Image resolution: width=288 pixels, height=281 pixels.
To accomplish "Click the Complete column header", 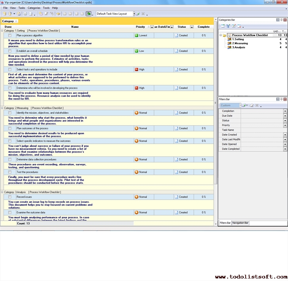I will pyautogui.click(x=204, y=27).
